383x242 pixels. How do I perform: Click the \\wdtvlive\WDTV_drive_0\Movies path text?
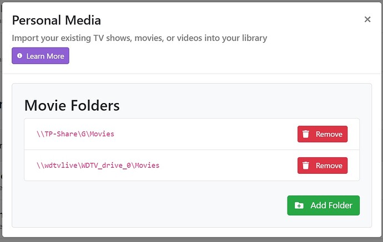[98, 166]
